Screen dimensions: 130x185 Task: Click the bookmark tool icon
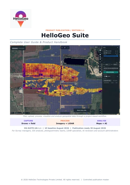(100, 59)
